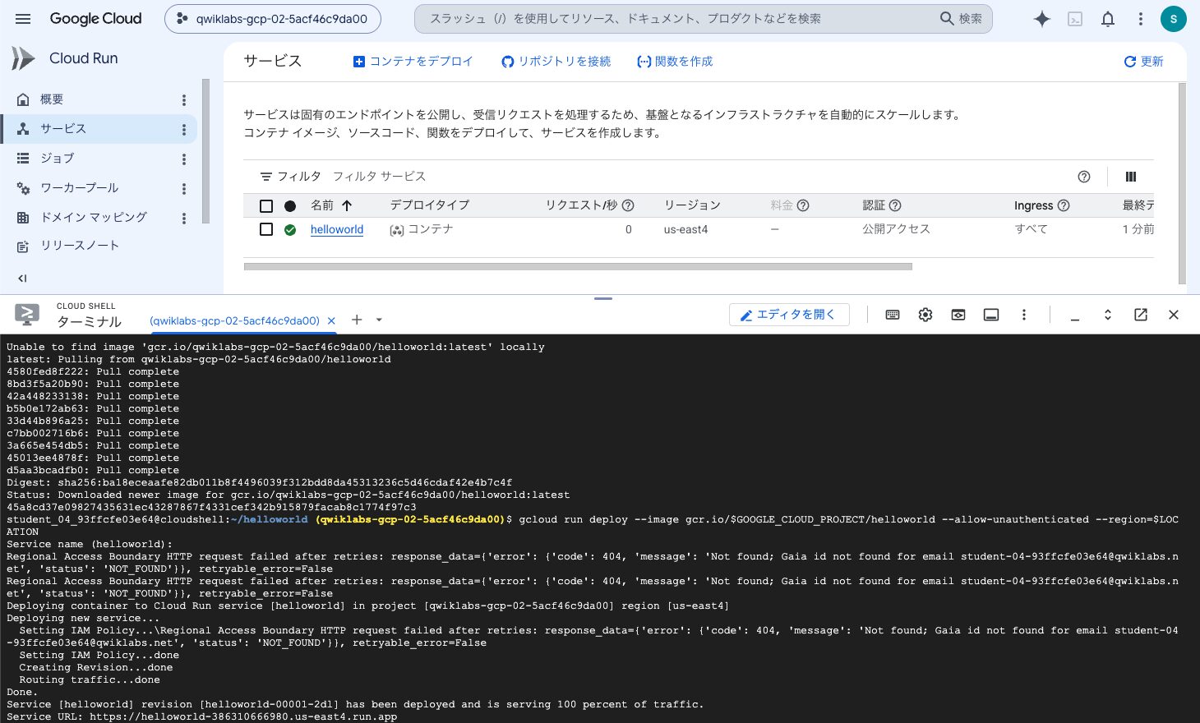
Task: Open the filter help question mark icon
Action: pos(1084,177)
